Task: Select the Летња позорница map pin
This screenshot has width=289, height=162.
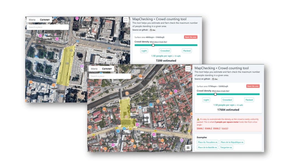Action: 133,71
